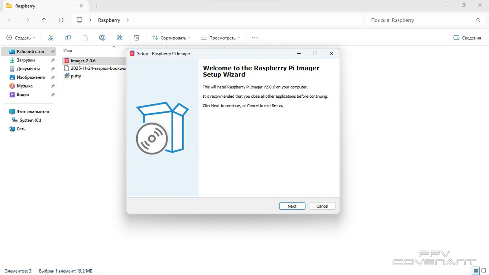Open the Сортировать dropdown

(x=172, y=37)
